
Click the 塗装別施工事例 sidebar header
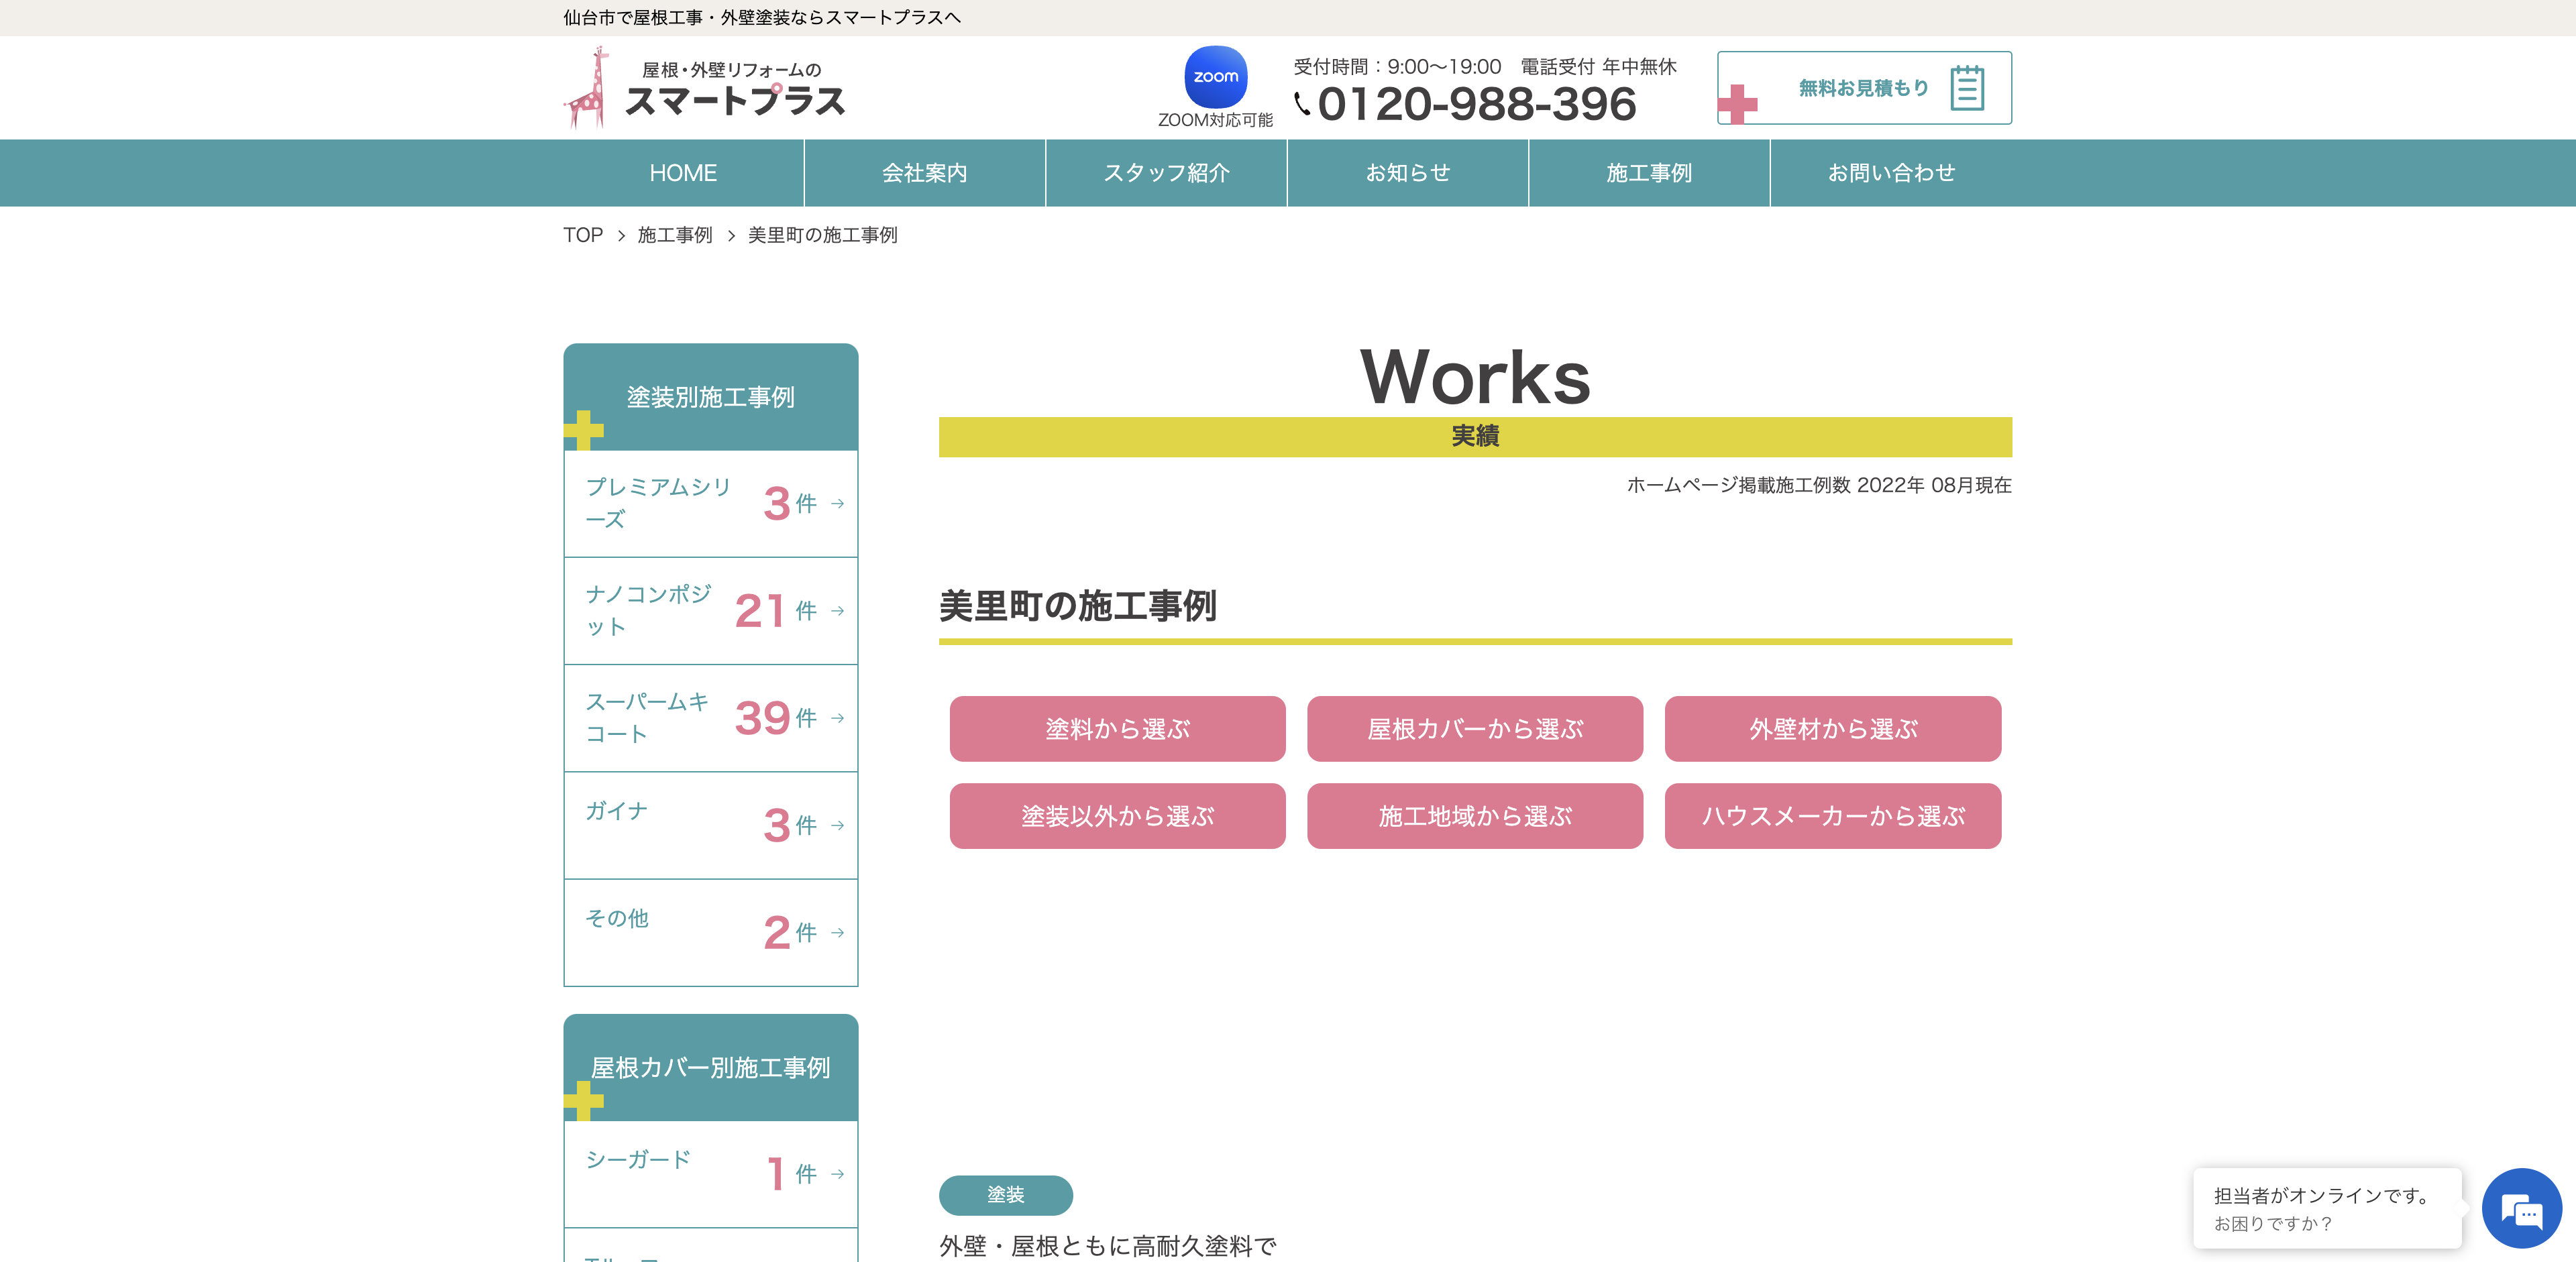711,397
